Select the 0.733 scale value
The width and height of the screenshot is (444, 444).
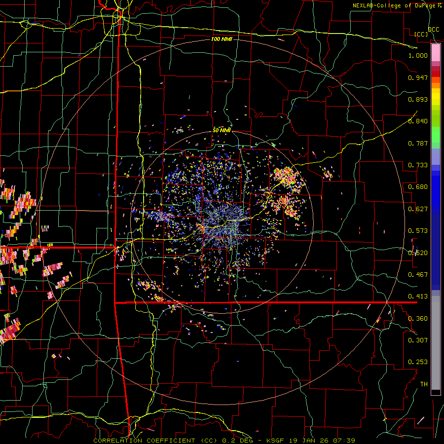tap(418, 165)
